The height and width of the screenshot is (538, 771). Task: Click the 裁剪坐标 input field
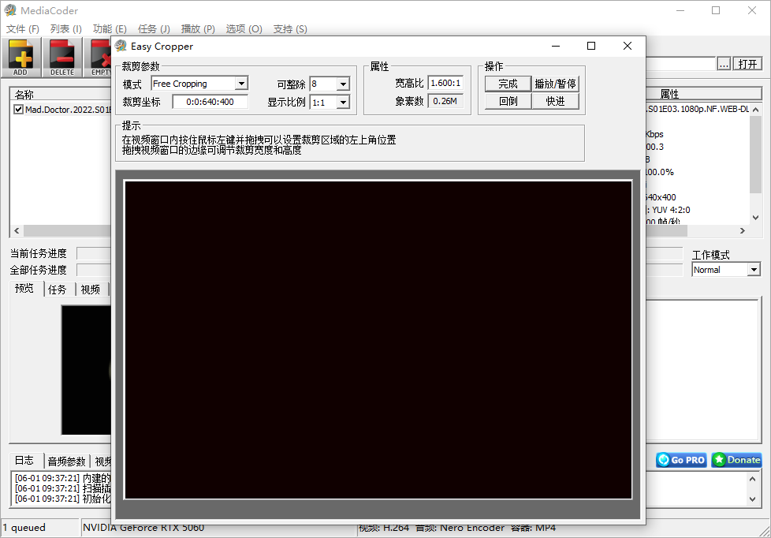[210, 102]
